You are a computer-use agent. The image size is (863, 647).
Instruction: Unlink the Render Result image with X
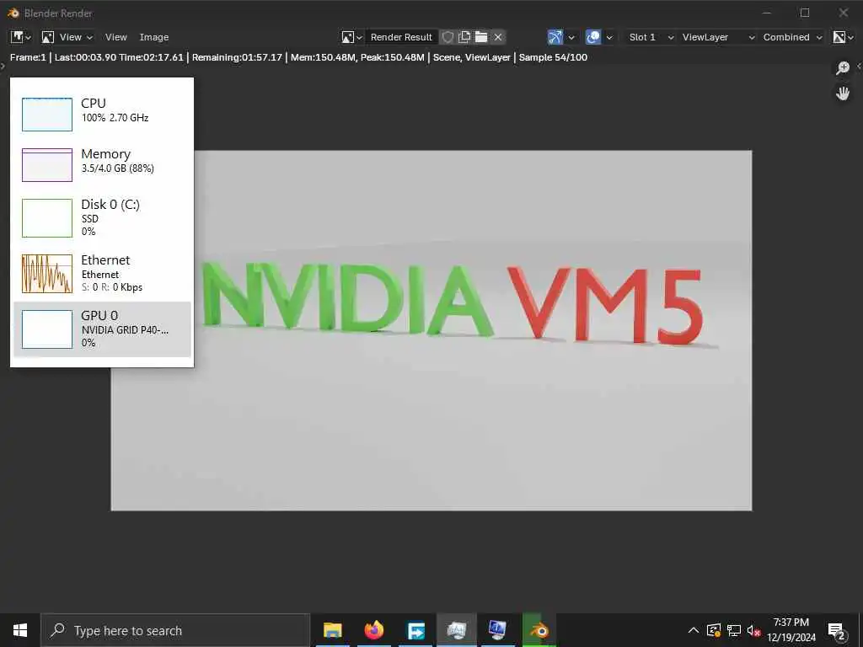click(x=498, y=37)
